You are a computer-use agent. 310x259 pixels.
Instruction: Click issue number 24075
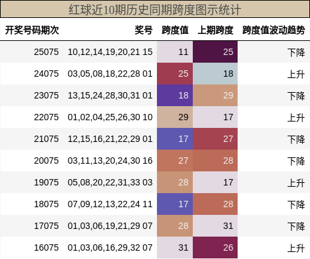point(46,74)
